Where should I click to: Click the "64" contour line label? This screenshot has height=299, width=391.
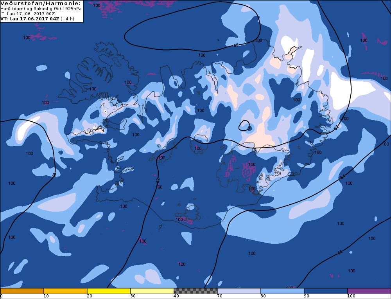pos(343,177)
